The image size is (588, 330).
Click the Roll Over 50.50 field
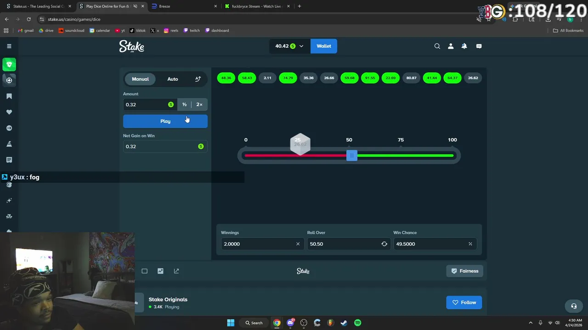click(x=349, y=244)
